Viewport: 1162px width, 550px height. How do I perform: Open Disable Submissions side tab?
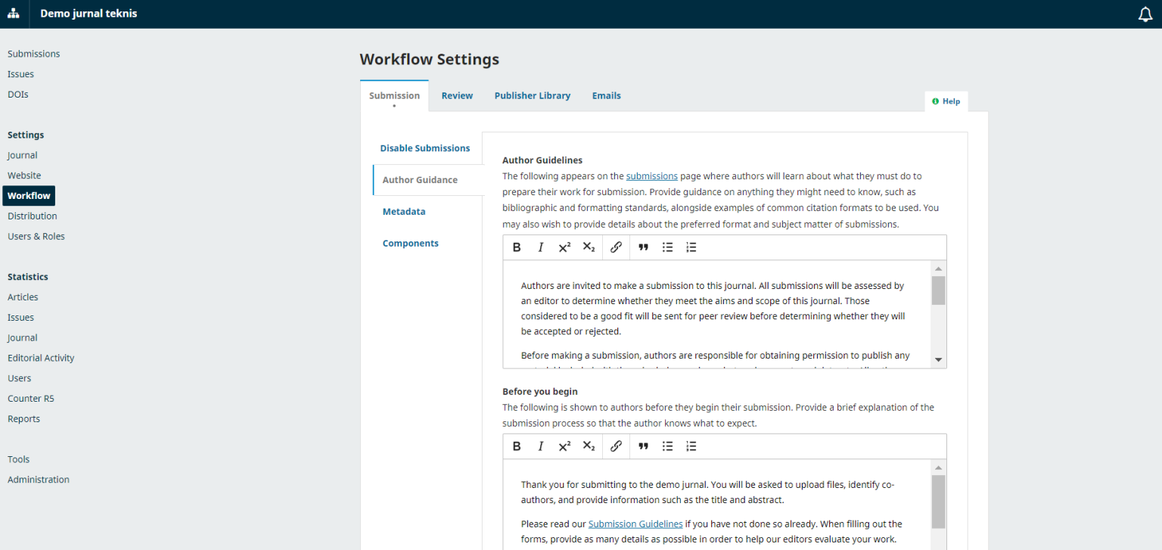[x=425, y=148]
